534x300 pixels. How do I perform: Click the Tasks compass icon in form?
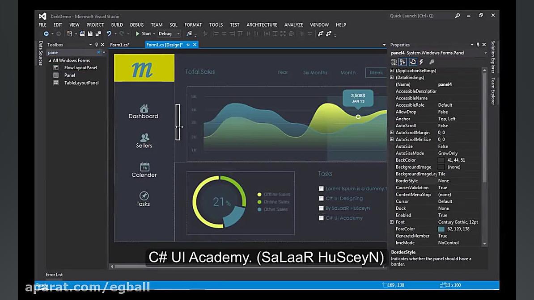pyautogui.click(x=144, y=196)
